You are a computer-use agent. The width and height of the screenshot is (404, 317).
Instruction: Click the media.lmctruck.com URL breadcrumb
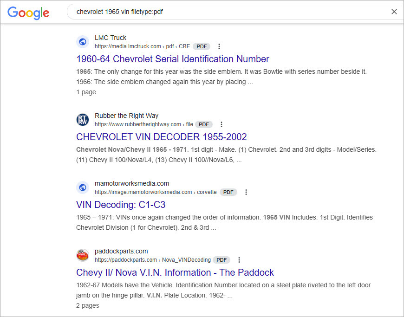pos(142,46)
